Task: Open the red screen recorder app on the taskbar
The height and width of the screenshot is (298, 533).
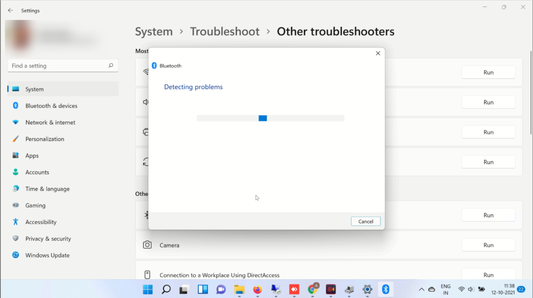Action: pos(331,290)
